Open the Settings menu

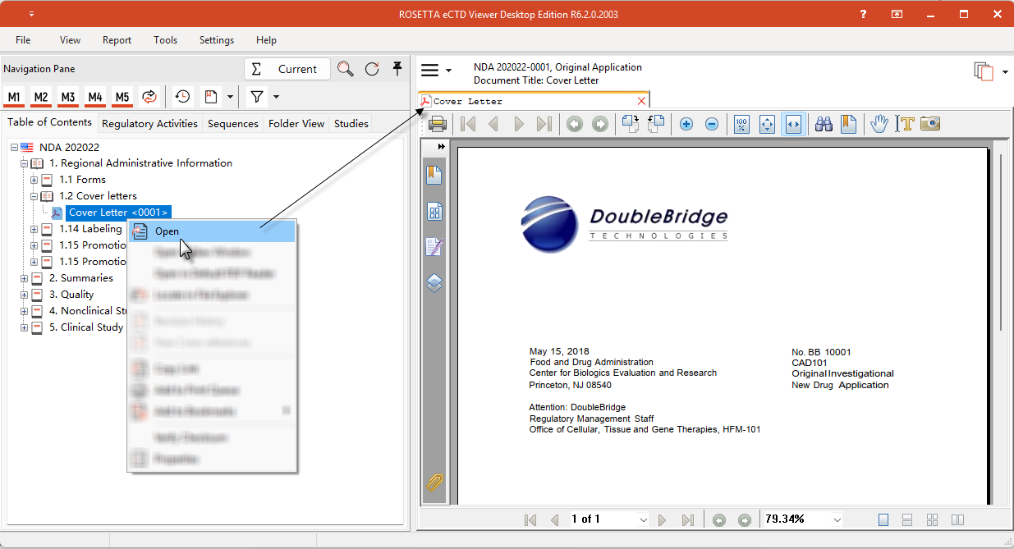[x=217, y=40]
